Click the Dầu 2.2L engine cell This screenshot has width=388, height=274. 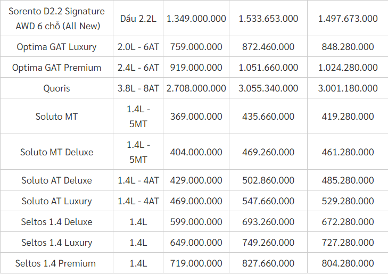click(138, 18)
